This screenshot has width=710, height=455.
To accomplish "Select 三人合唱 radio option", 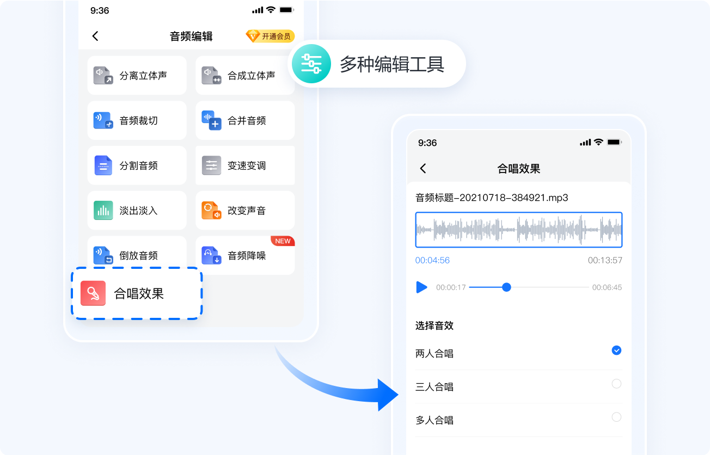I will tap(616, 384).
